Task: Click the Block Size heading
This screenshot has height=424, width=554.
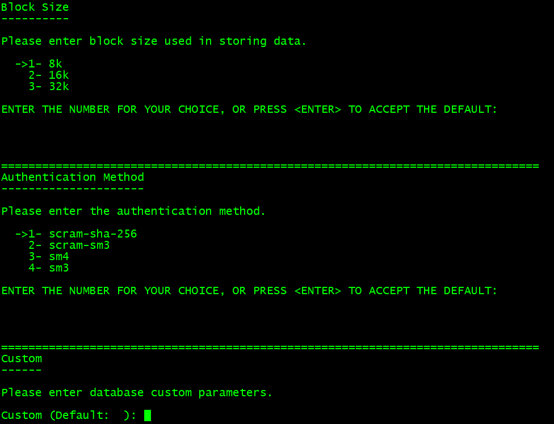Action: [x=35, y=7]
